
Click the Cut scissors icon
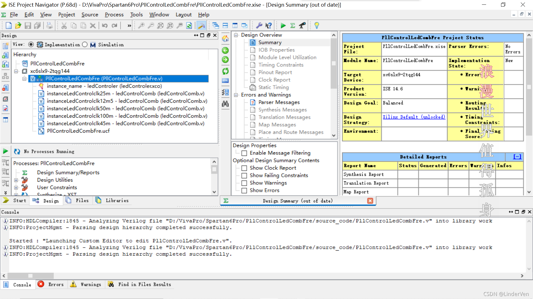pos(64,26)
